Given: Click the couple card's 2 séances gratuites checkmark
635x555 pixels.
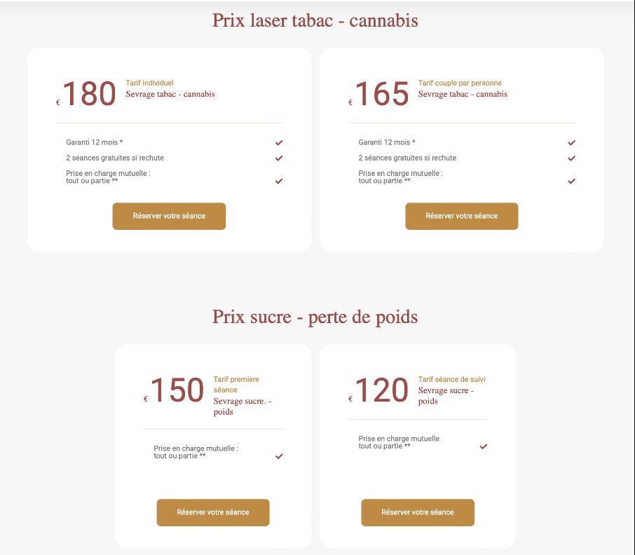Looking at the screenshot, I should click(x=571, y=158).
